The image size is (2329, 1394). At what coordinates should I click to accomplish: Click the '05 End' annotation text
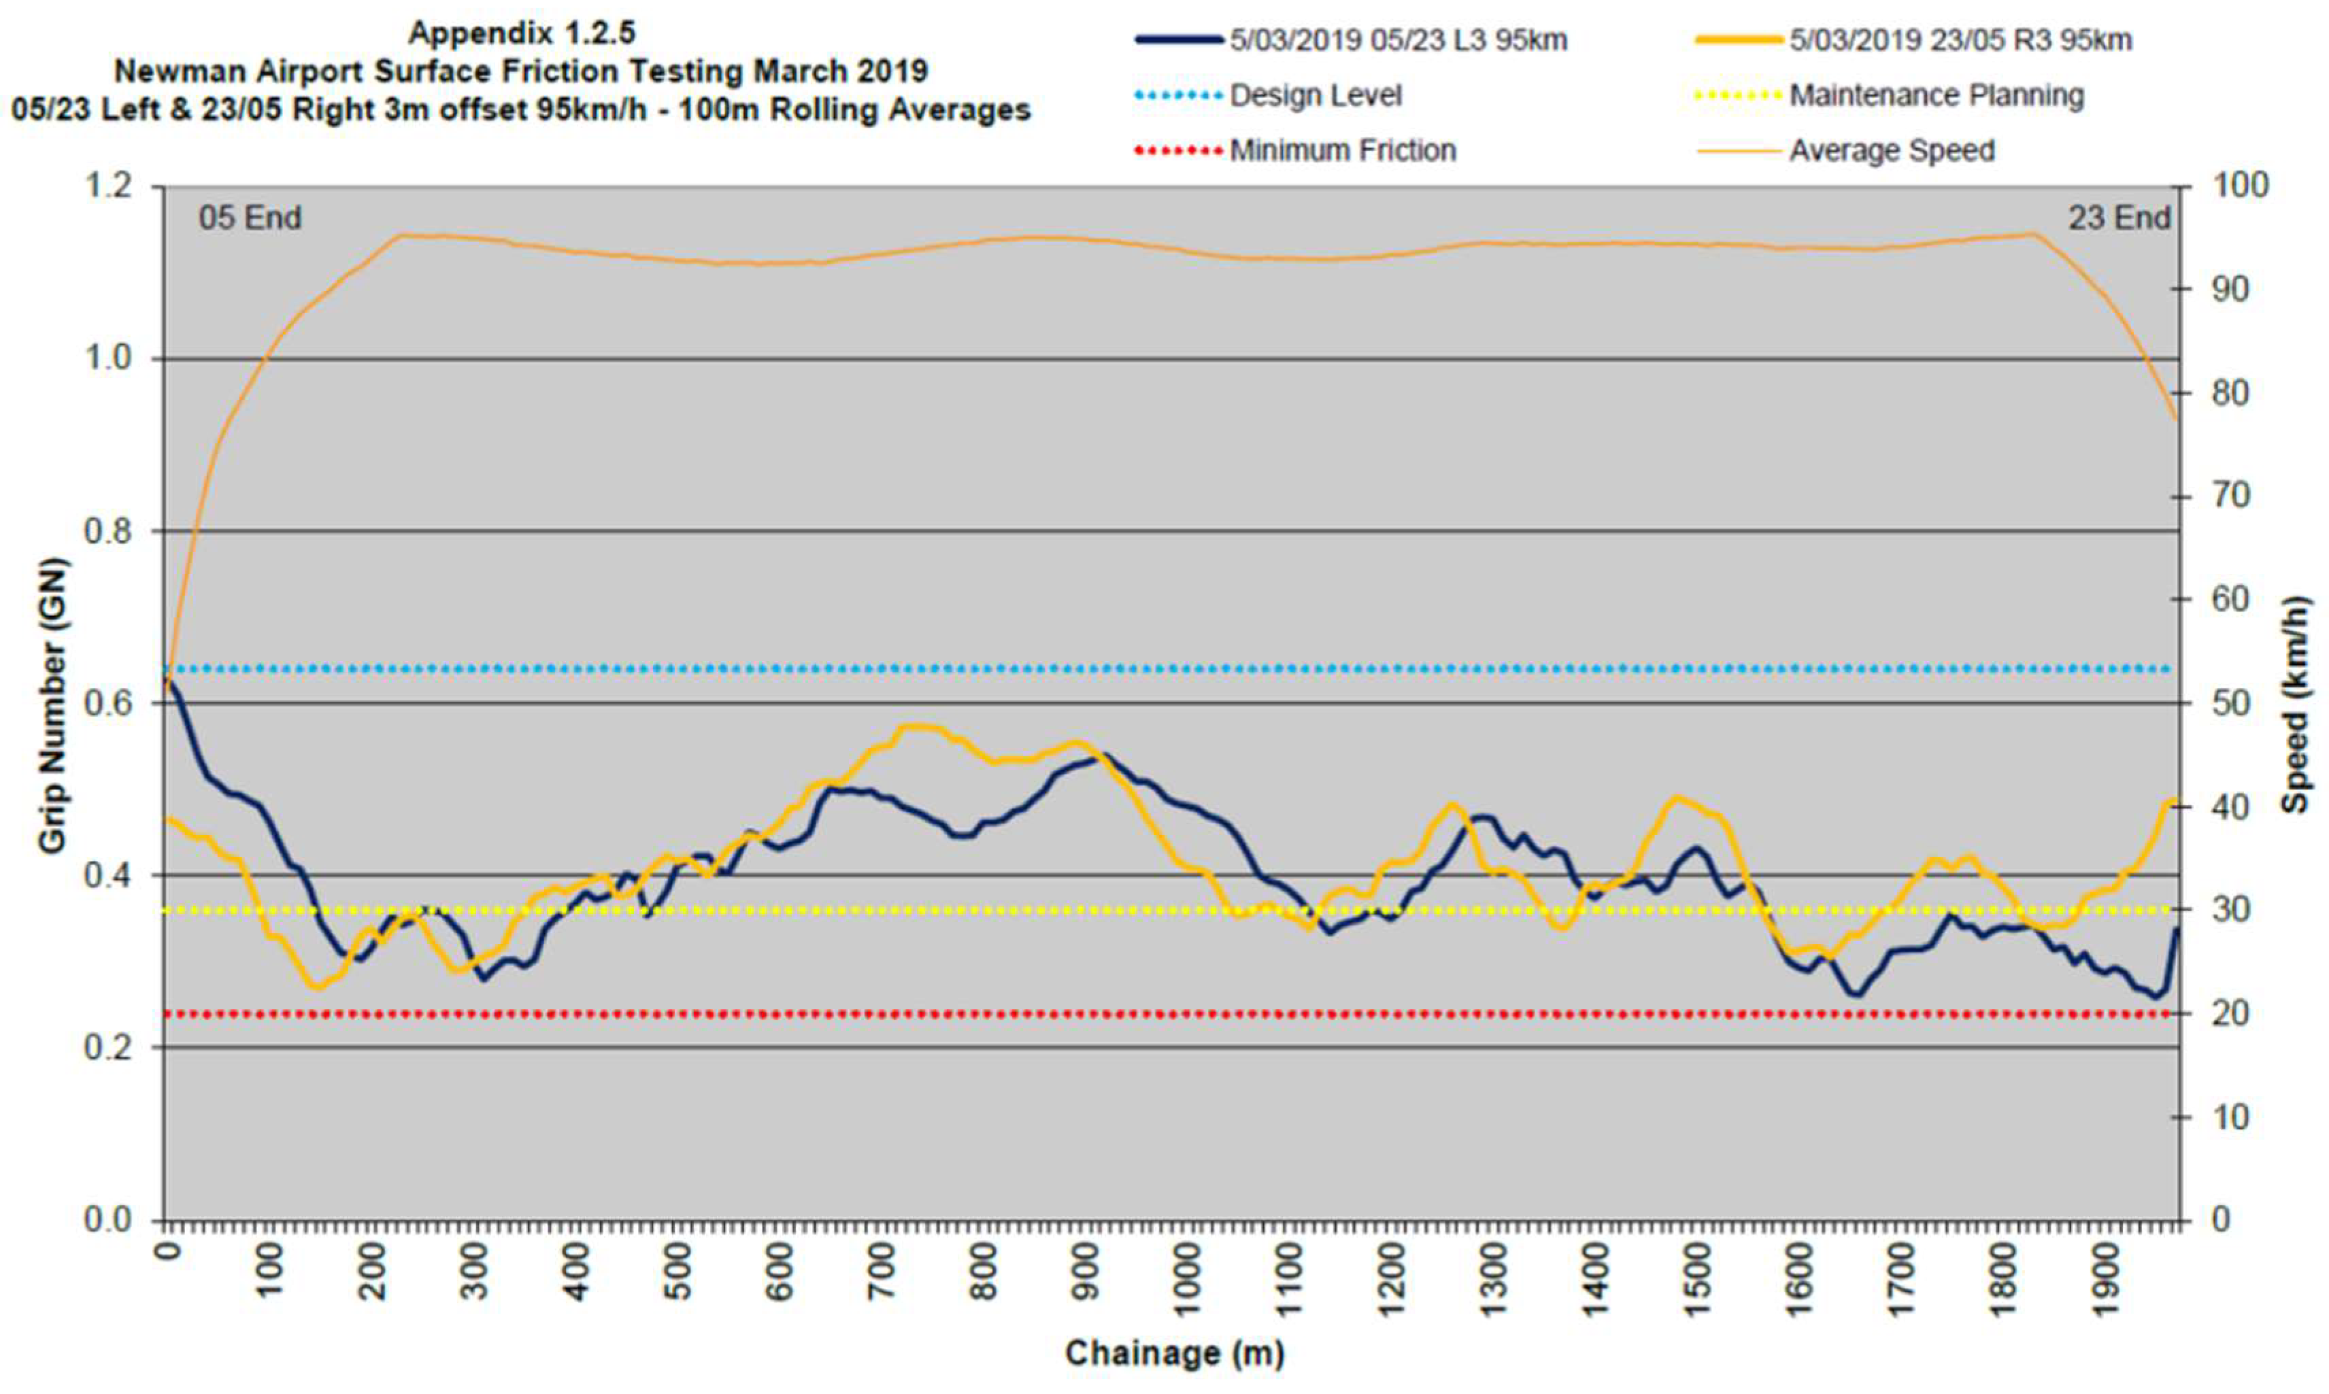[x=250, y=218]
